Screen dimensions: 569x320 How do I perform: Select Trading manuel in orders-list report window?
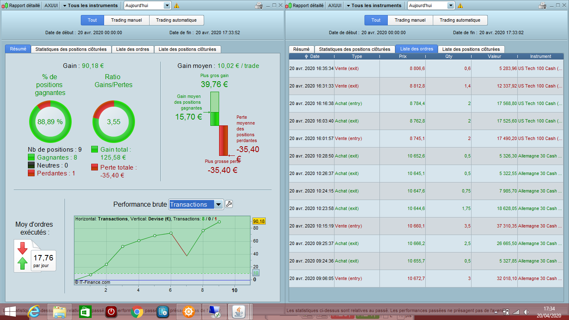(410, 20)
